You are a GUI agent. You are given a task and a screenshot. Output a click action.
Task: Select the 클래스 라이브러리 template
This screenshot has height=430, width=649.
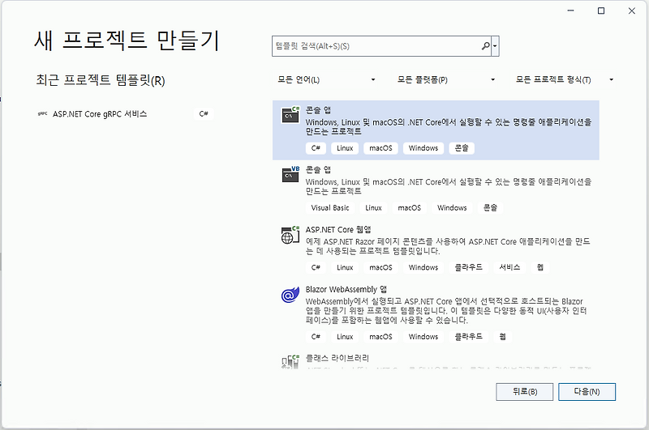coord(436,360)
